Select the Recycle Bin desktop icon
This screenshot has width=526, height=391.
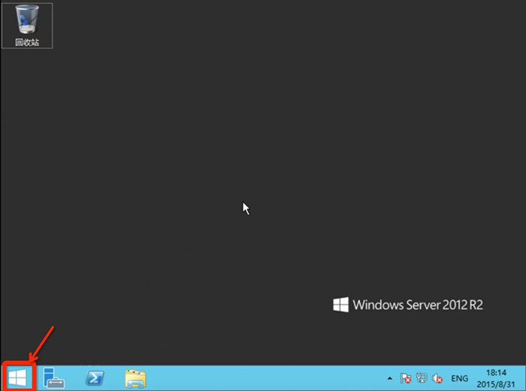(x=27, y=26)
